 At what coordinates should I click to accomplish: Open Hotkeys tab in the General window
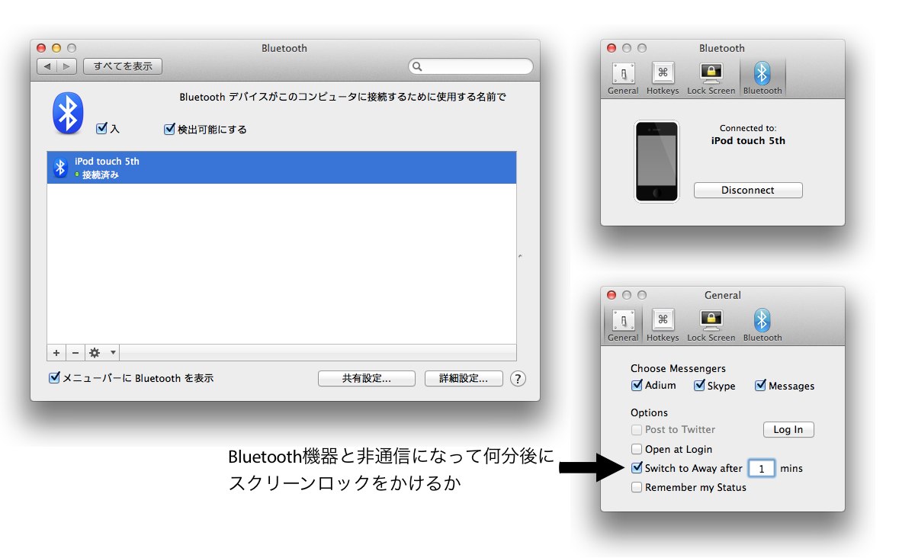(663, 325)
